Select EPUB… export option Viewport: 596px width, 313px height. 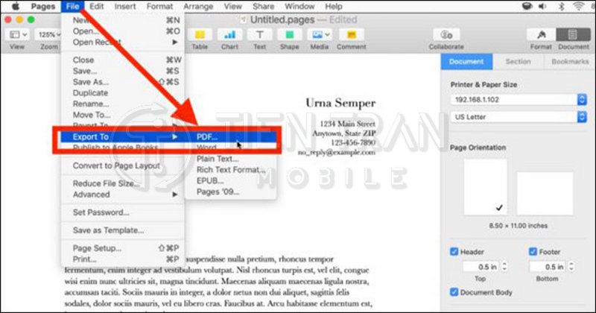(231, 180)
